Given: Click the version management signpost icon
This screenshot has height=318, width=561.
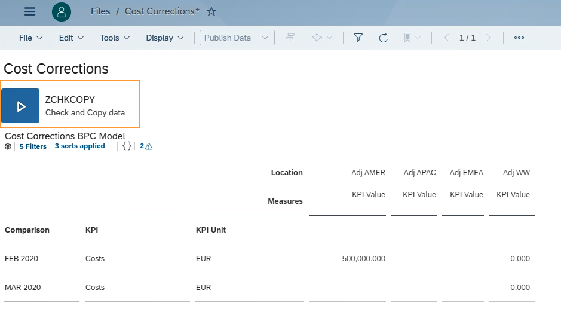Looking at the screenshot, I should pos(290,38).
